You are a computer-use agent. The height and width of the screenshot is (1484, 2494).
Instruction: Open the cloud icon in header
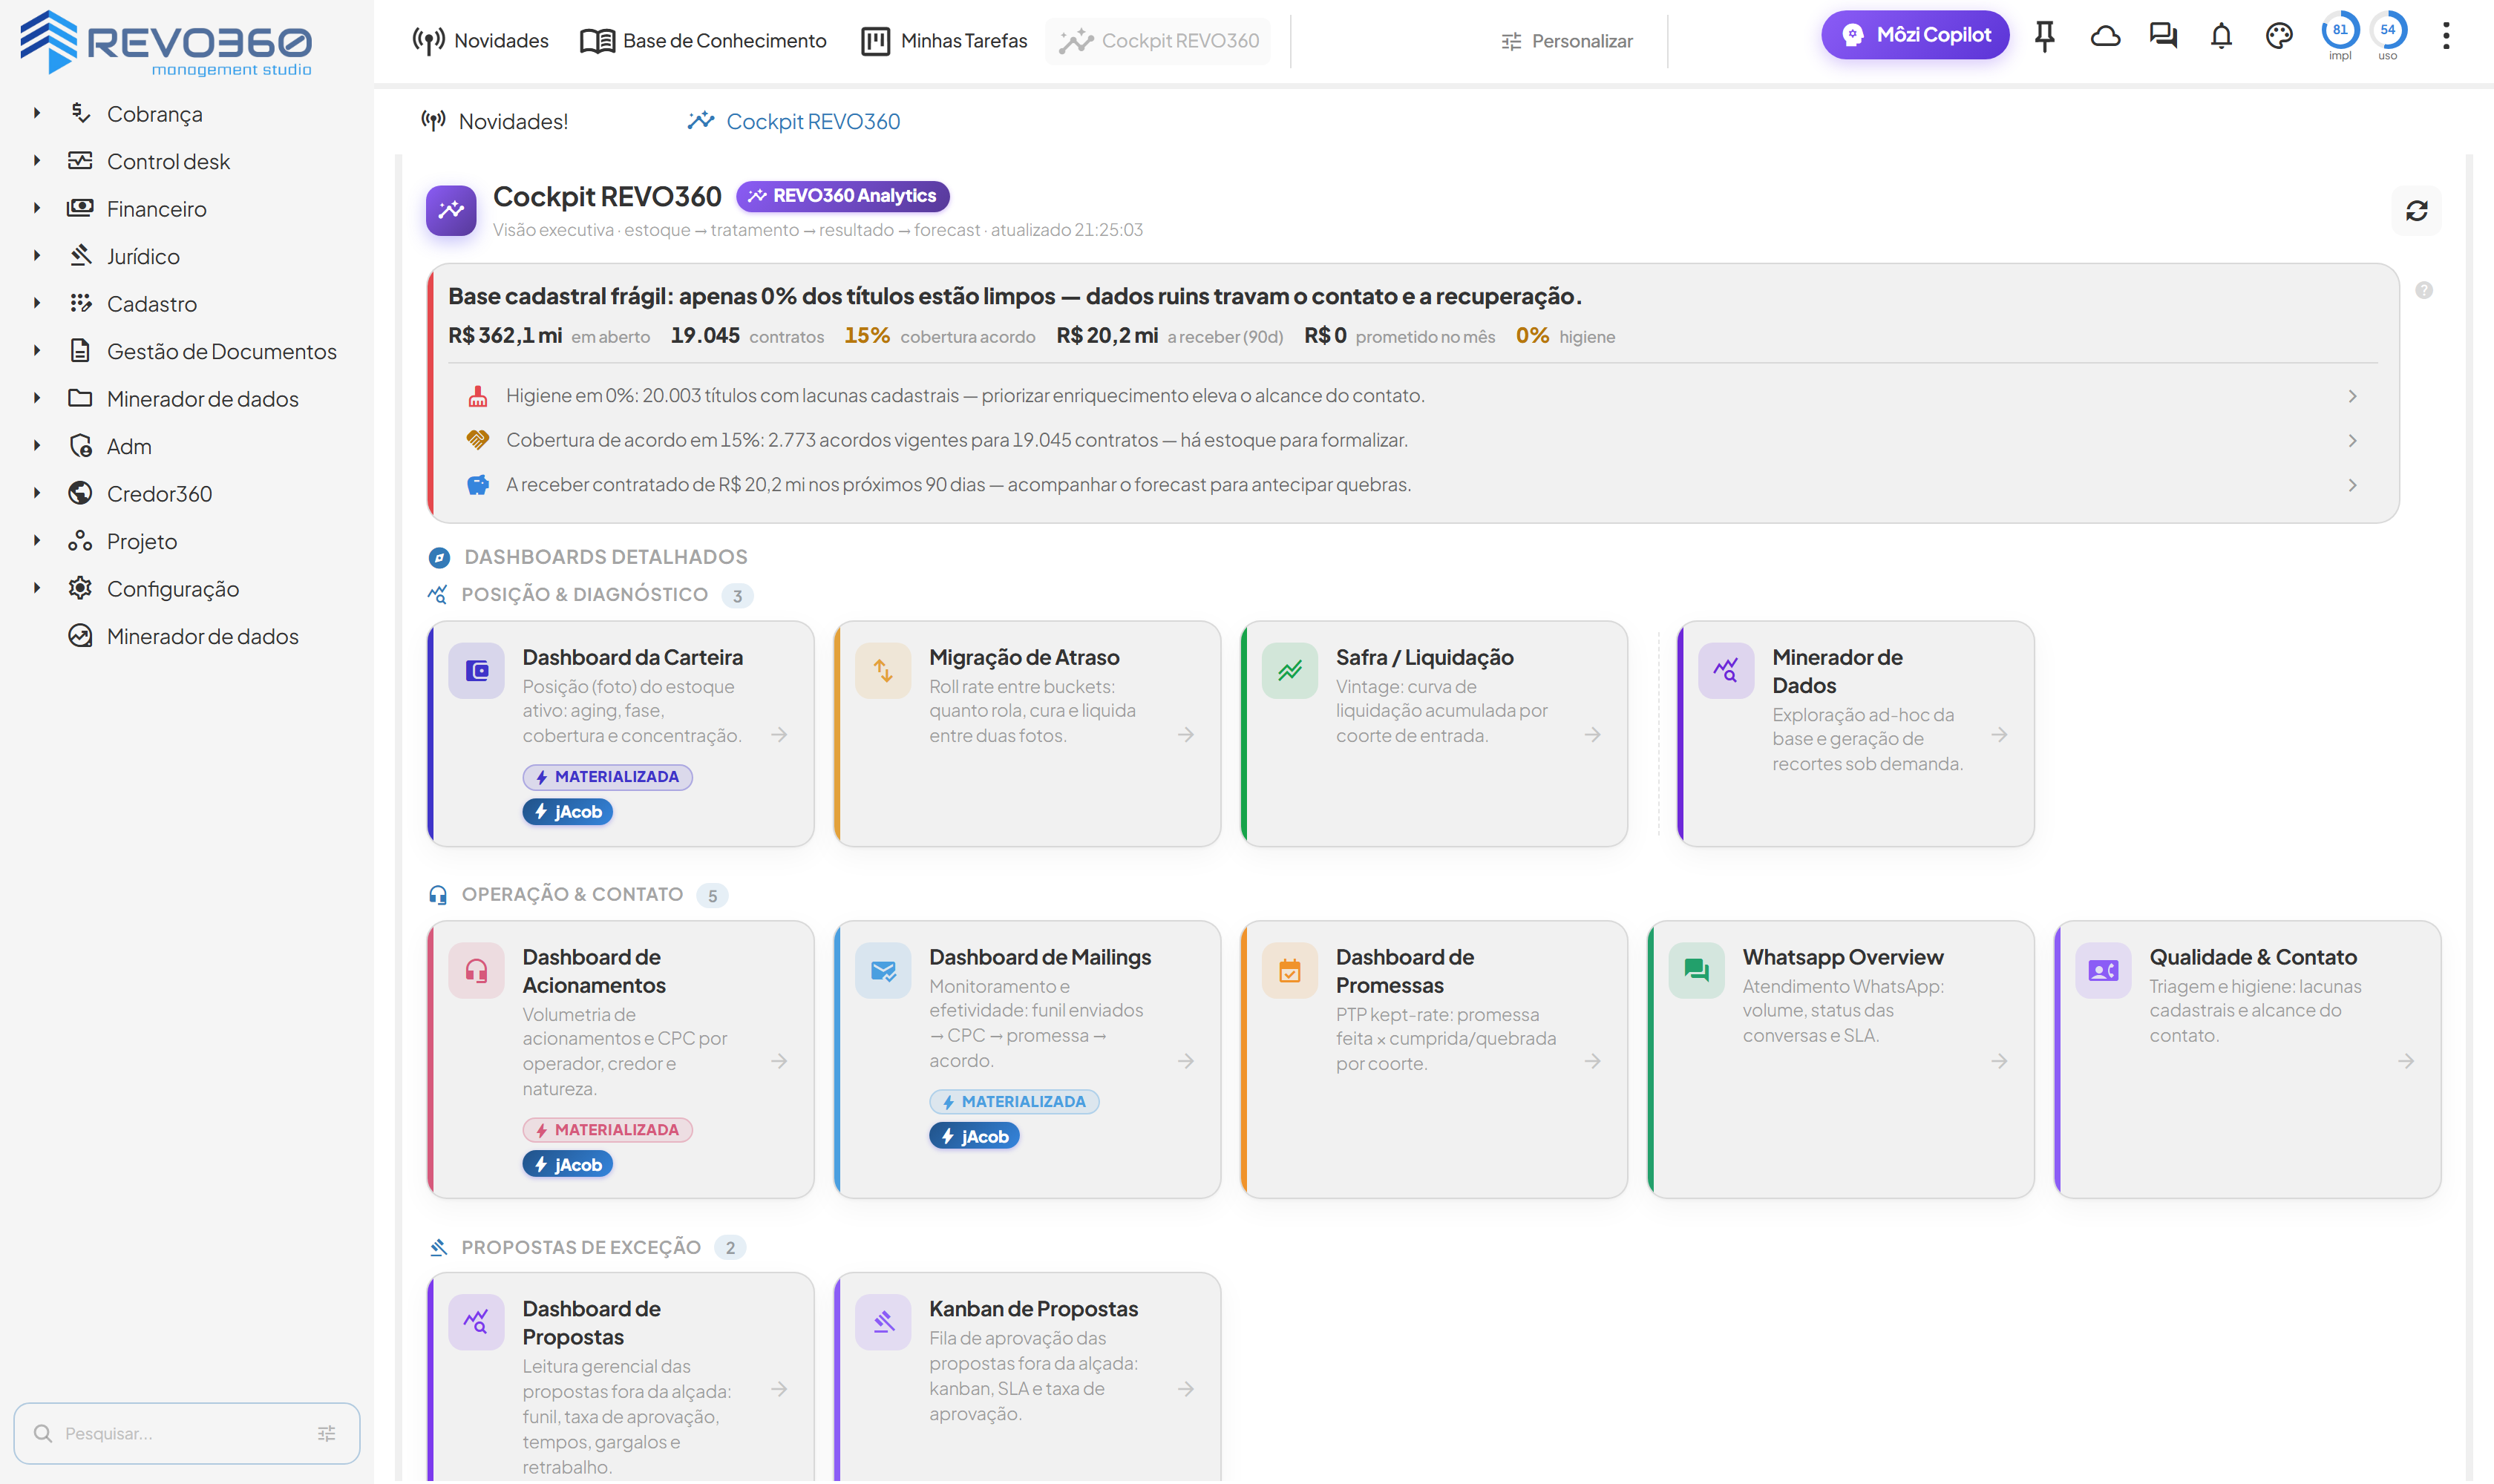click(2105, 37)
